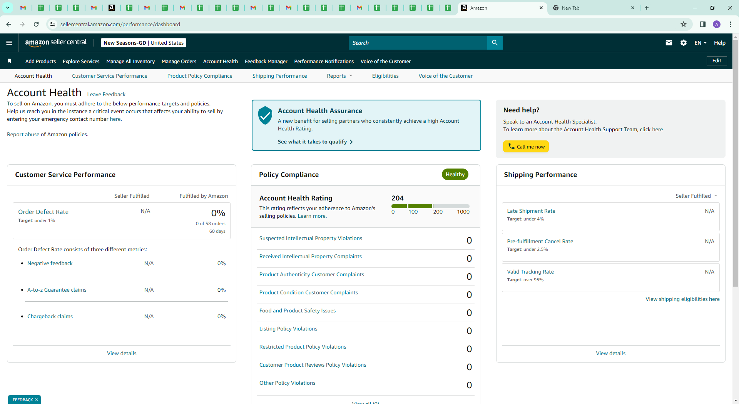Click the Account Health Rating progress bar
This screenshot has width=739, height=404.
[x=430, y=206]
